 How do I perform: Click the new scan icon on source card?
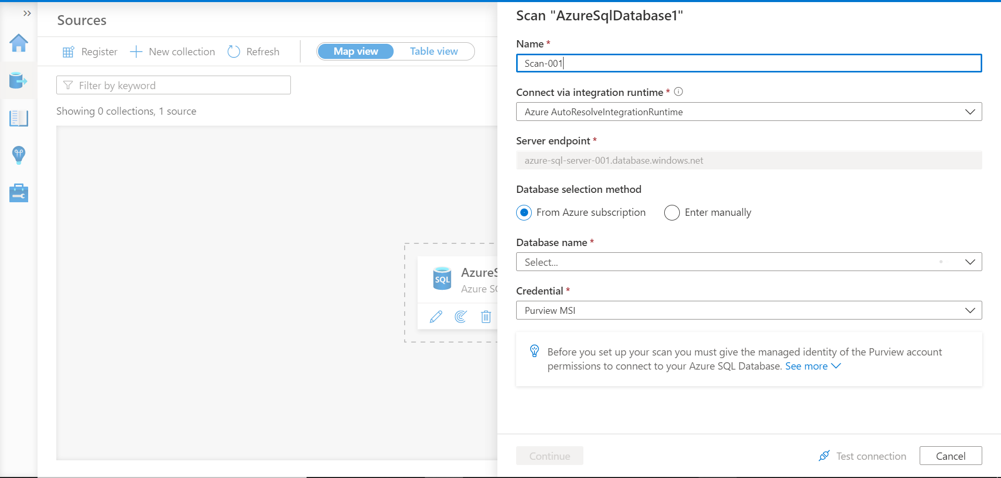pos(461,316)
